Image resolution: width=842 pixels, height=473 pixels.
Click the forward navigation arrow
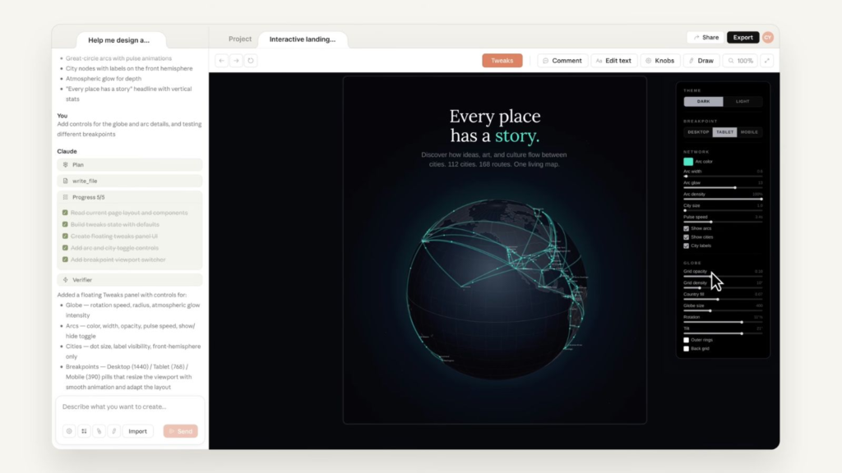[236, 61]
